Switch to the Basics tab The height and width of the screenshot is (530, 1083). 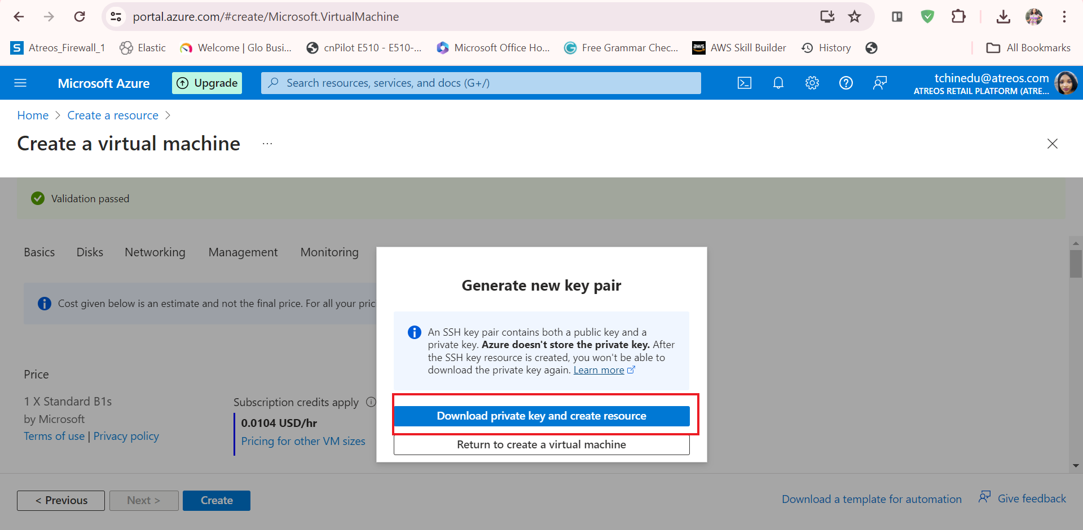[39, 252]
